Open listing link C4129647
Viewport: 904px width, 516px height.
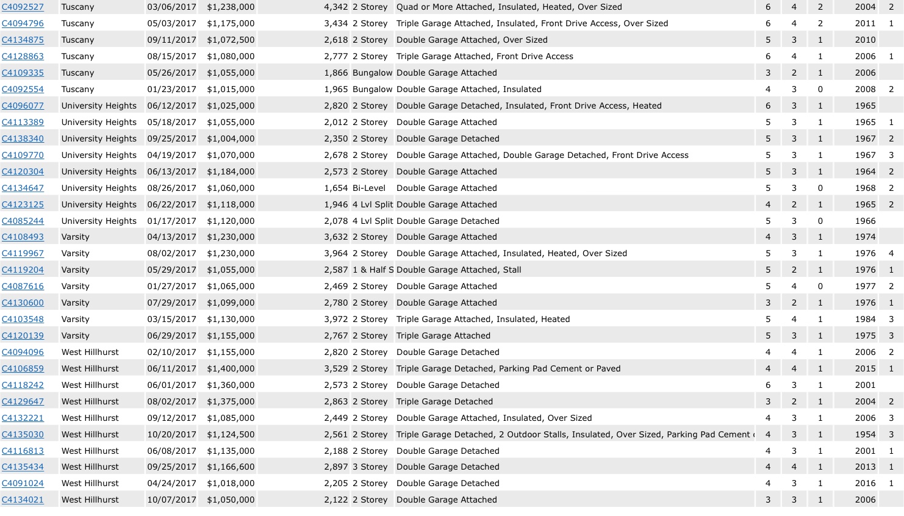(x=23, y=402)
